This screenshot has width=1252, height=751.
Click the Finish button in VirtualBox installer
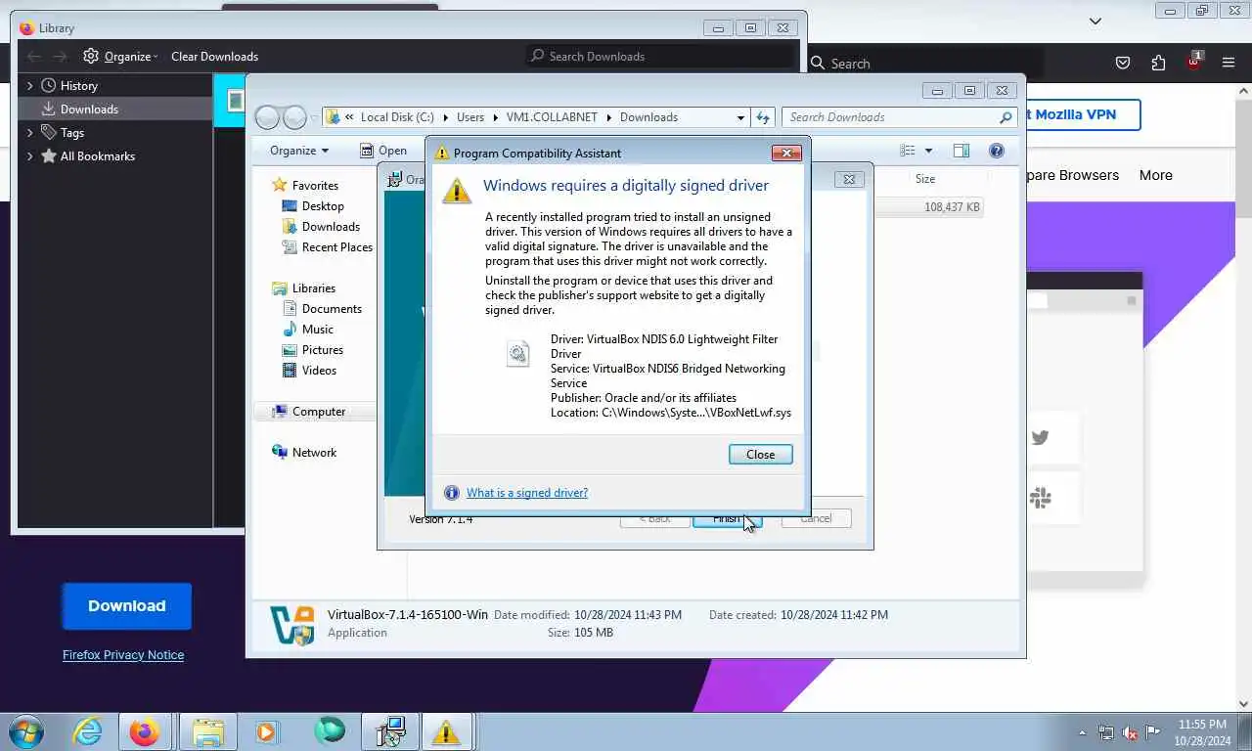point(727,518)
